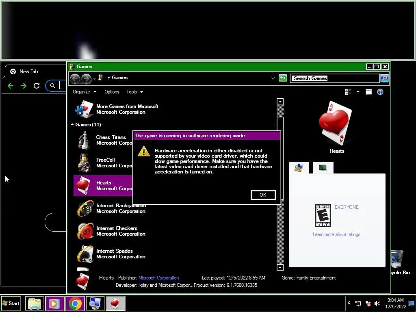This screenshot has width=416, height=312.
Task: Open the recent pages dropdown arrow
Action: pyautogui.click(x=94, y=79)
